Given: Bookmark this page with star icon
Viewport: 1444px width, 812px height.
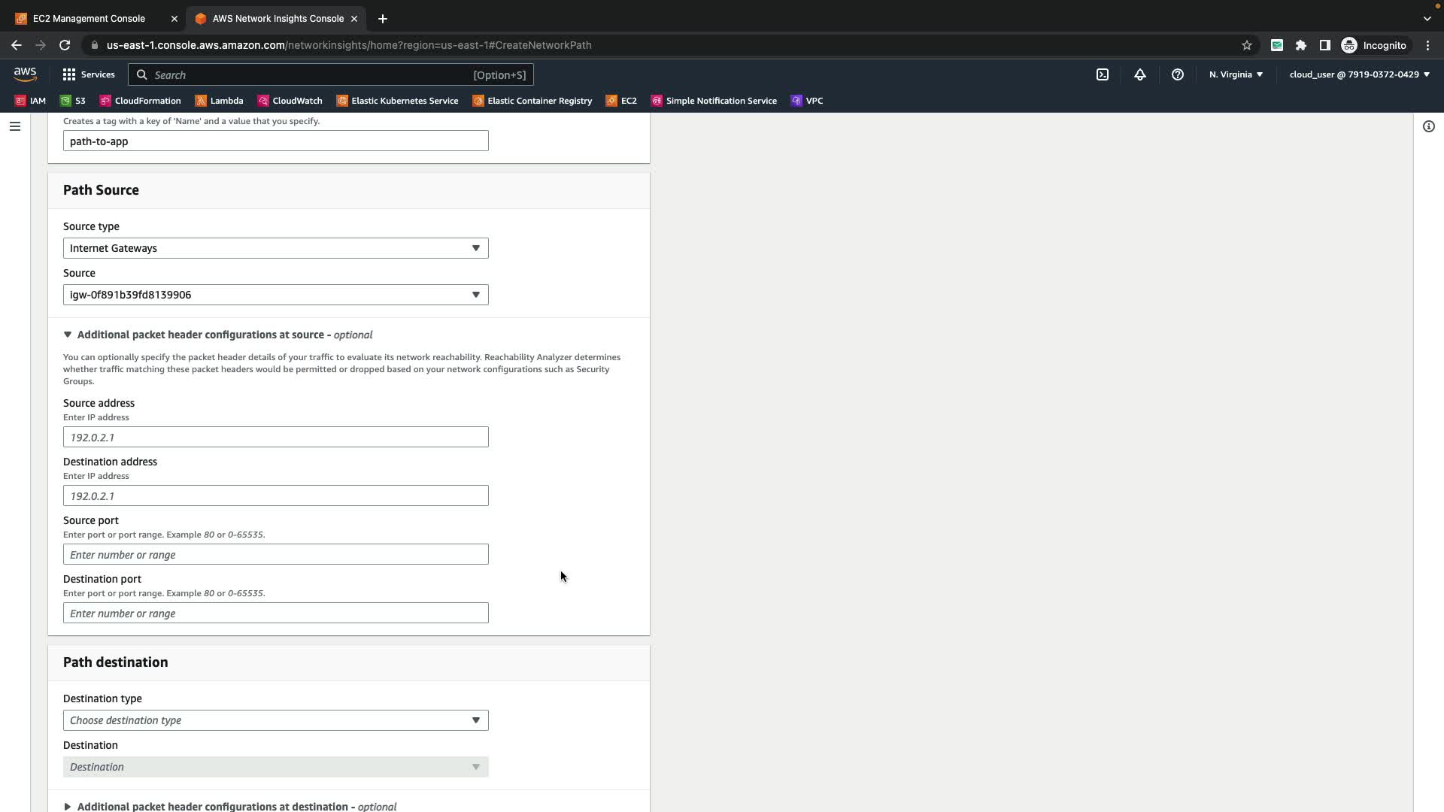Looking at the screenshot, I should pyautogui.click(x=1247, y=45).
